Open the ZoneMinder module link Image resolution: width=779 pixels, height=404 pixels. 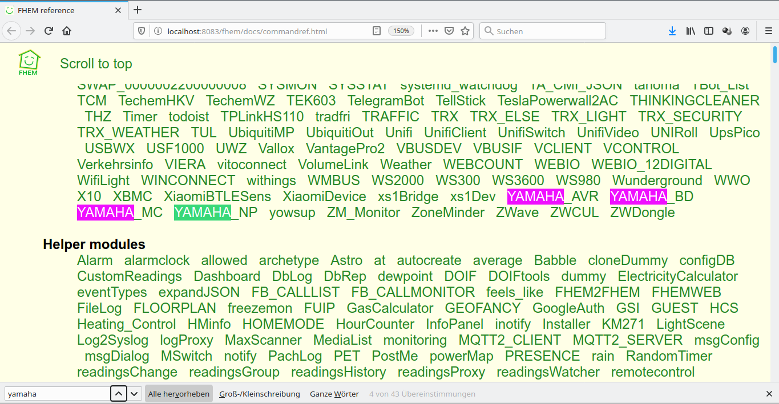[448, 213]
